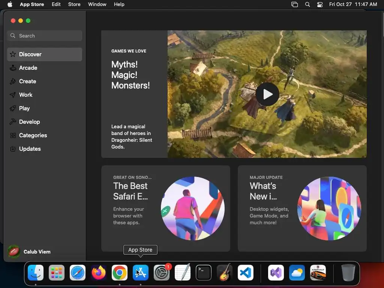Click the Dragonheir: Silent Gods description text
384x288 pixels.
point(132,136)
